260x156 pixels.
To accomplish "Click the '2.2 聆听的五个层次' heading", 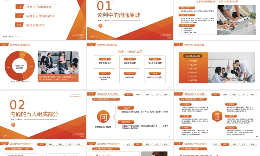I will [x=193, y=149].
